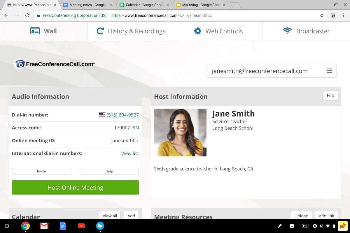This screenshot has width=350, height=233.
Task: Switch to Calendar Google Sheets tab
Action: click(144, 5)
